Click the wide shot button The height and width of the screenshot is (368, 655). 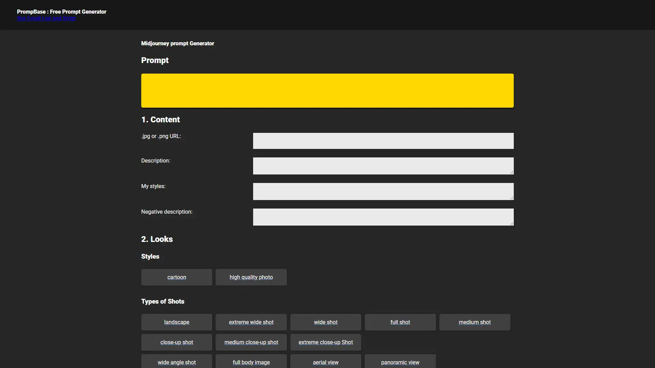(325, 322)
